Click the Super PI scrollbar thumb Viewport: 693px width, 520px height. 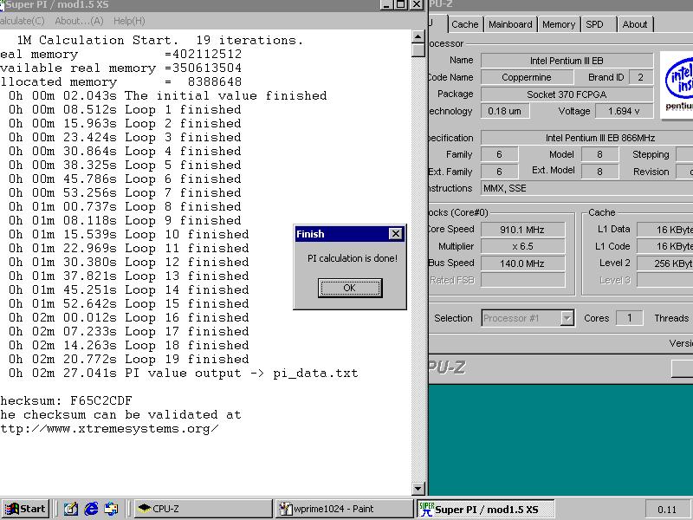click(418, 50)
